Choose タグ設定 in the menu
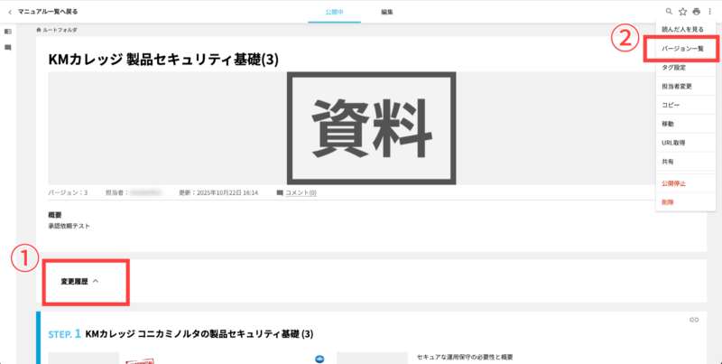 point(686,67)
